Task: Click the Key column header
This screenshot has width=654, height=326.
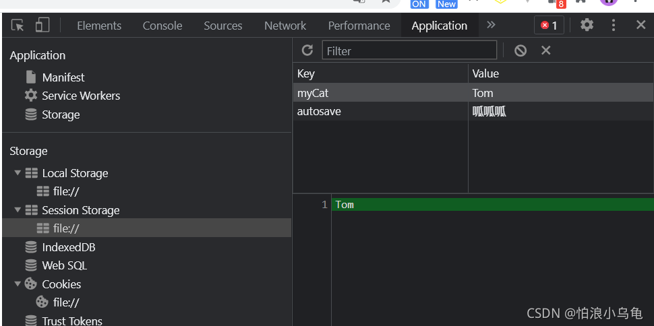Action: (380, 74)
